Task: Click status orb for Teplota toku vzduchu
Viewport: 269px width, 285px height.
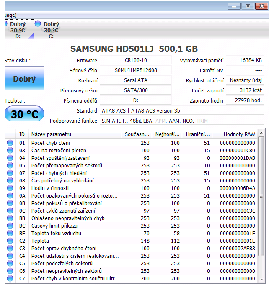Action: [10, 233]
